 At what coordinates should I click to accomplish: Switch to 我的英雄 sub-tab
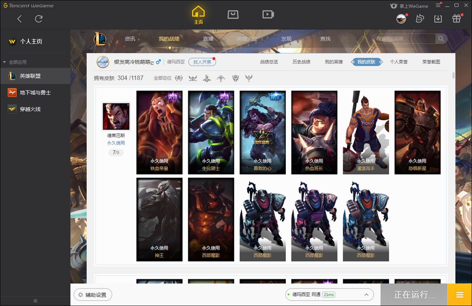click(x=334, y=62)
